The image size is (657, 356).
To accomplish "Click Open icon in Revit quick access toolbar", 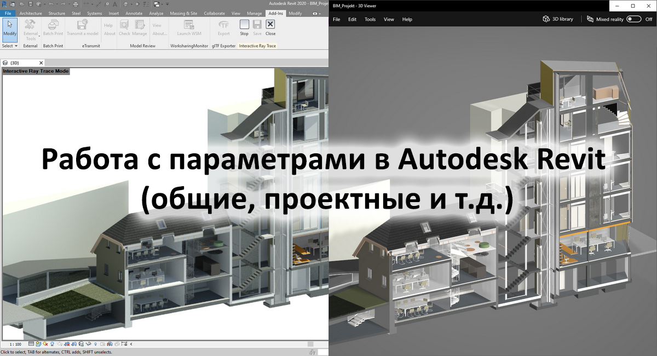I will 21,4.
